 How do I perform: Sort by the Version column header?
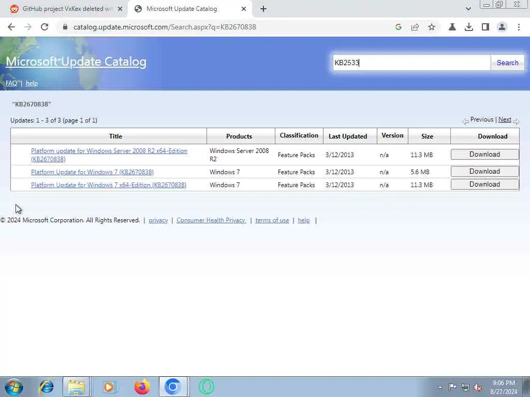(x=392, y=136)
